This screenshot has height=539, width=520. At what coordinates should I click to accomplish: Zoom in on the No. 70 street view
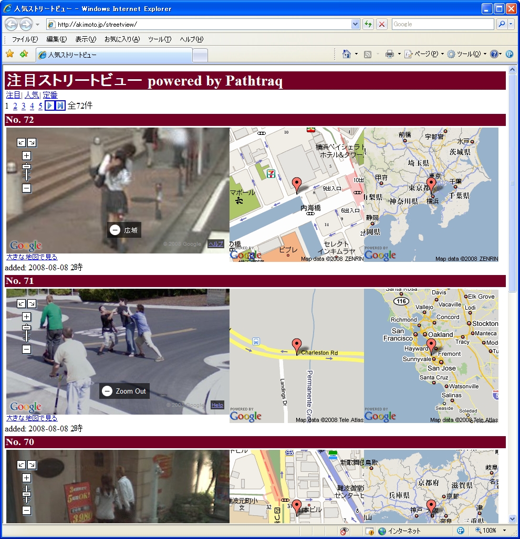26,478
